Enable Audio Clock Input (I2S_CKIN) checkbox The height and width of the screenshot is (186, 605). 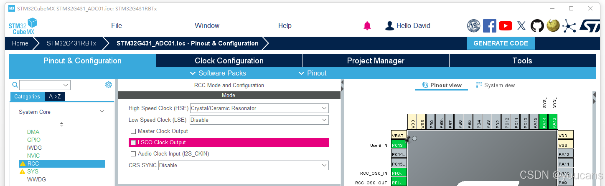[133, 153]
